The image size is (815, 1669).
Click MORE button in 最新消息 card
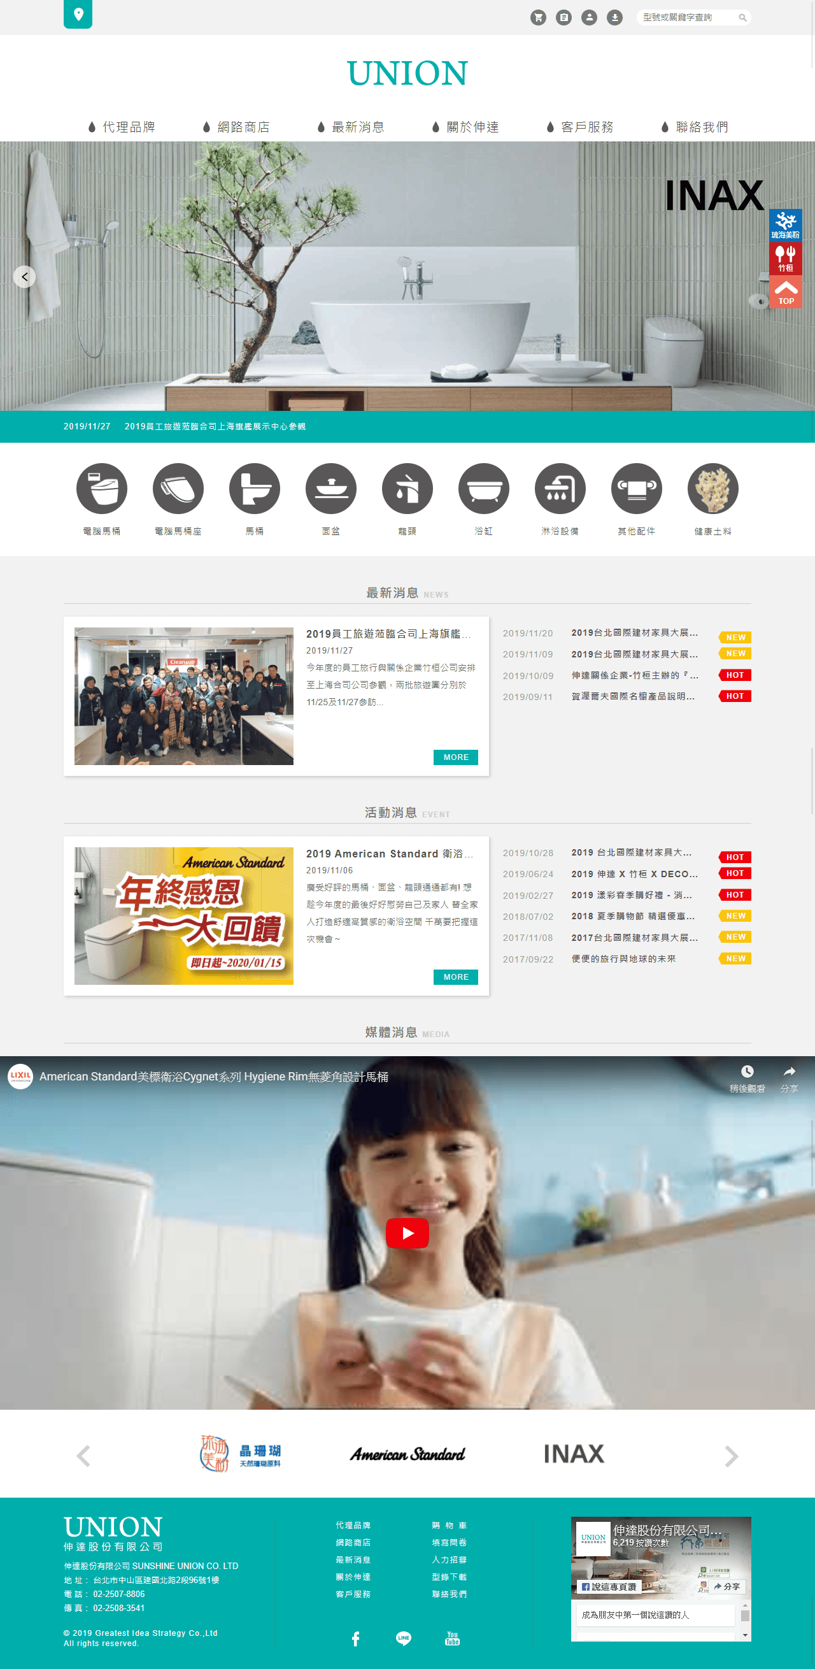(456, 757)
